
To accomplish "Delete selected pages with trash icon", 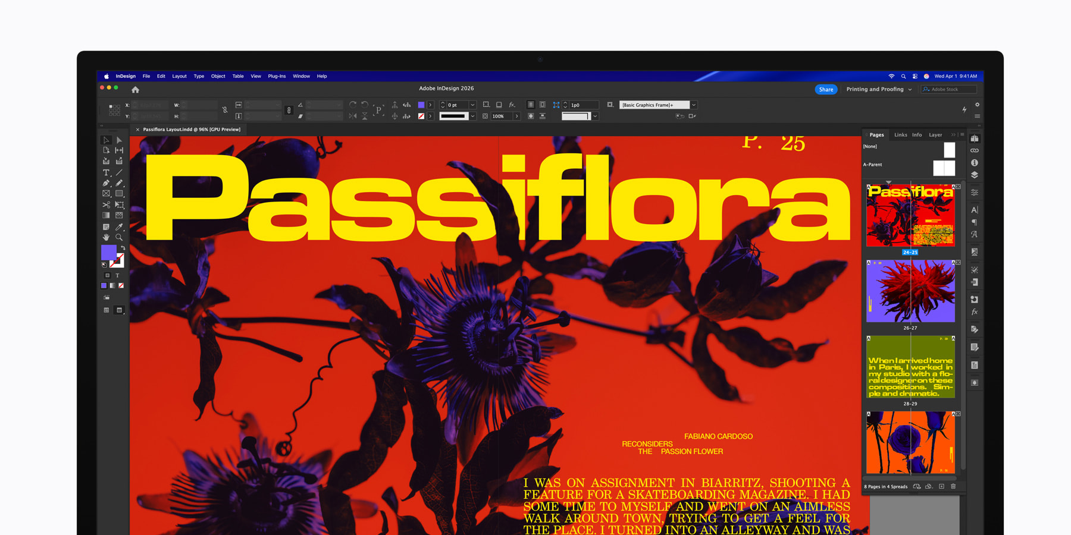I will click(953, 486).
